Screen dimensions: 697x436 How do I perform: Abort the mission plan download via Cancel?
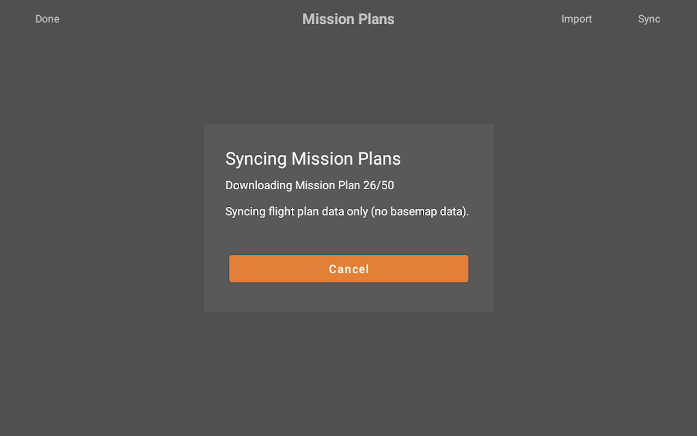click(348, 269)
